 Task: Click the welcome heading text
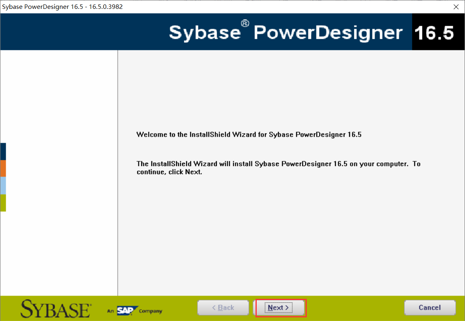coord(249,134)
